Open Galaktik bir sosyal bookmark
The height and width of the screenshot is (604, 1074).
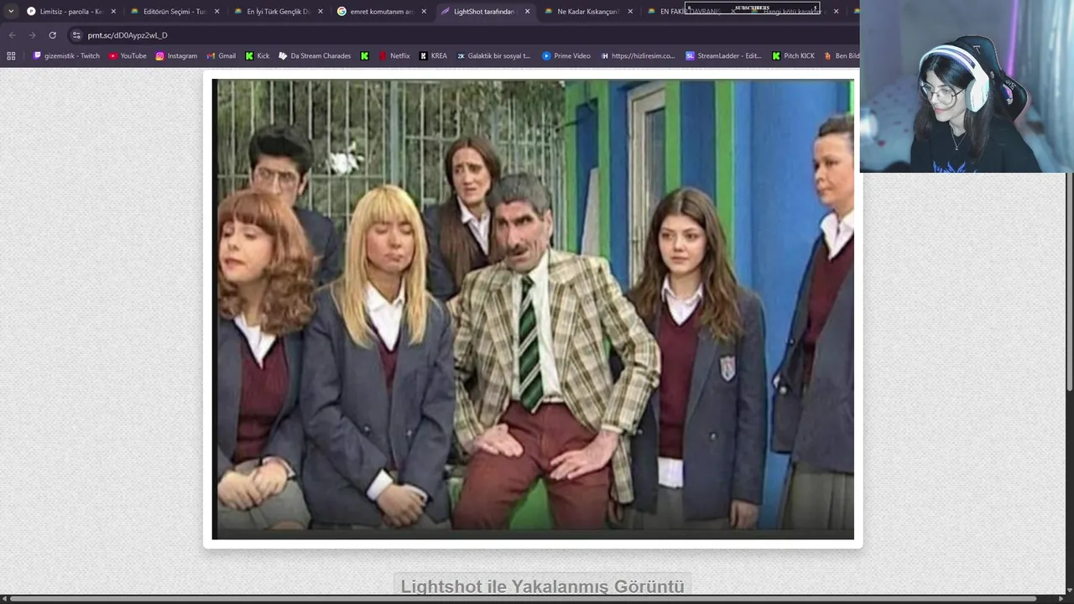click(493, 56)
